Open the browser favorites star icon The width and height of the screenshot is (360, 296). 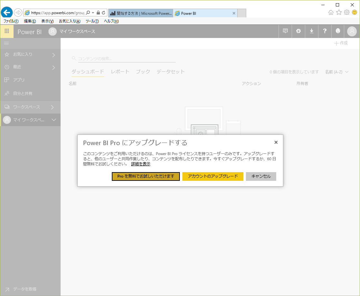pyautogui.click(x=339, y=12)
